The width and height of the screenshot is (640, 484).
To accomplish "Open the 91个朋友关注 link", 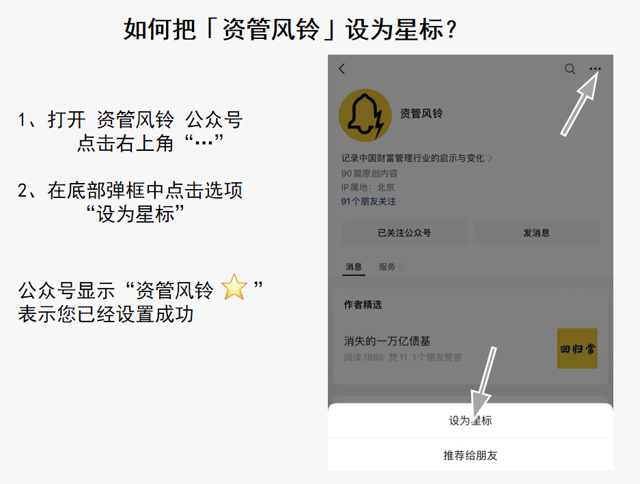I will (x=369, y=201).
